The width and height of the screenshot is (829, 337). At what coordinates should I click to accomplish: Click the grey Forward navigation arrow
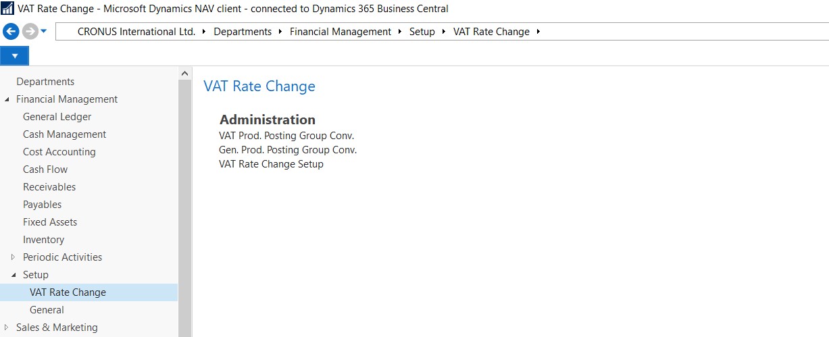pyautogui.click(x=30, y=31)
